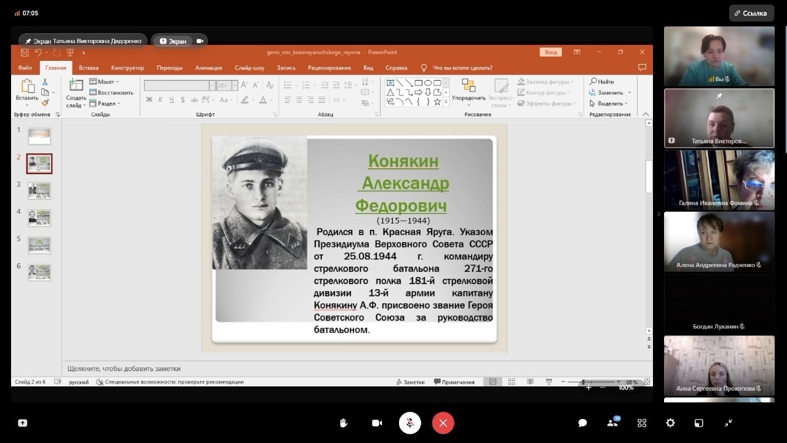Switch to the Конструктор ribbon tab

[127, 68]
